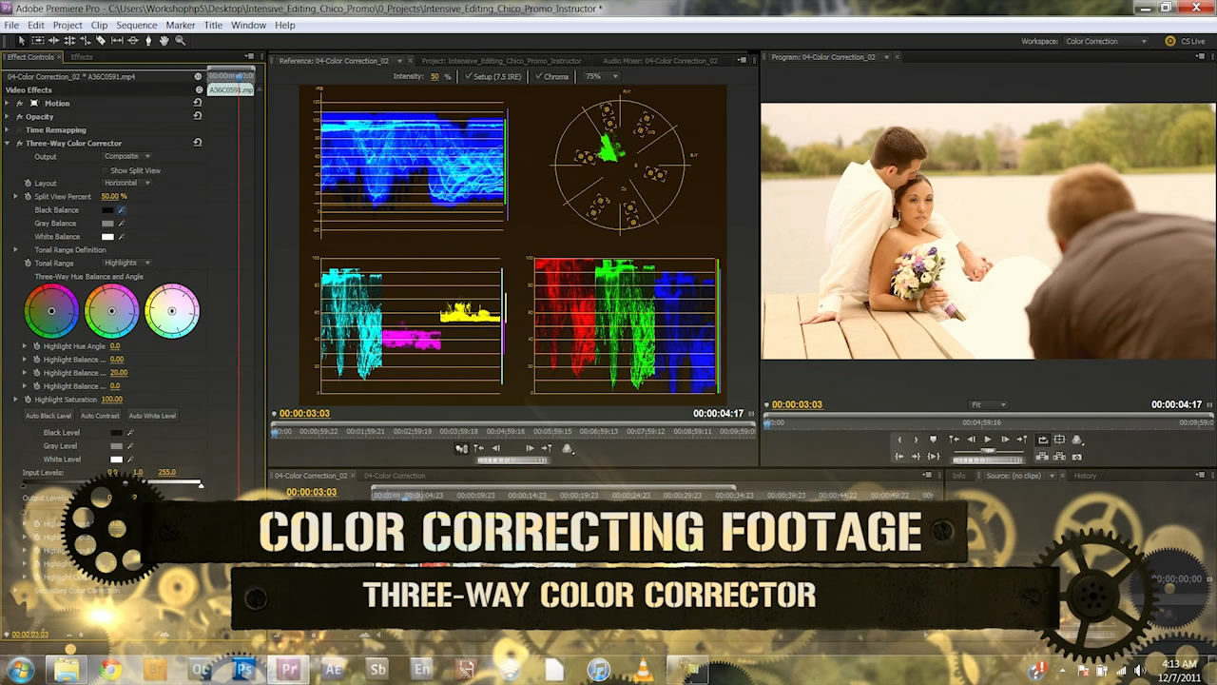Image resolution: width=1217 pixels, height=685 pixels.
Task: Select the Rolling Edit tool
Action: [69, 41]
